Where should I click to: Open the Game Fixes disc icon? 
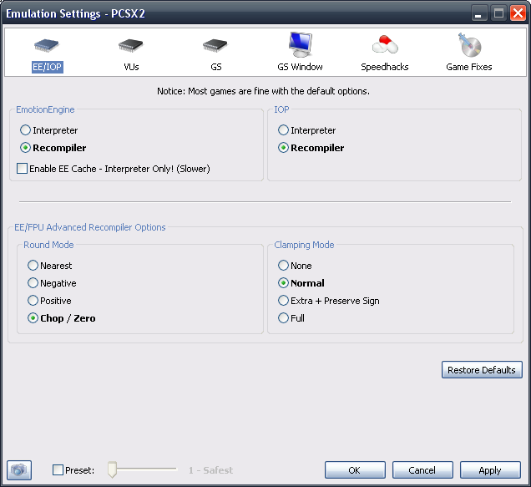click(x=470, y=45)
